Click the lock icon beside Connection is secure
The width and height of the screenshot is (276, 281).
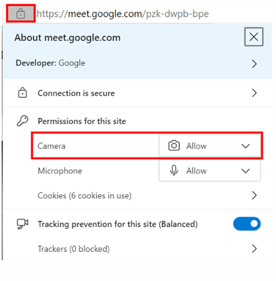click(x=22, y=93)
